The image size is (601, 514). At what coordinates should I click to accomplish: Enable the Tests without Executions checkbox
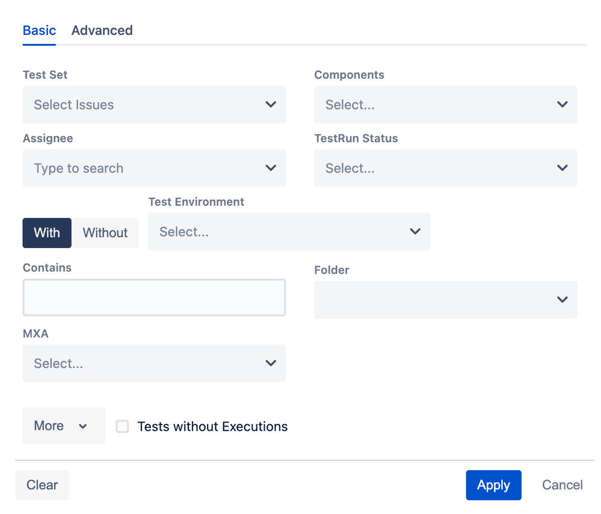tap(122, 427)
